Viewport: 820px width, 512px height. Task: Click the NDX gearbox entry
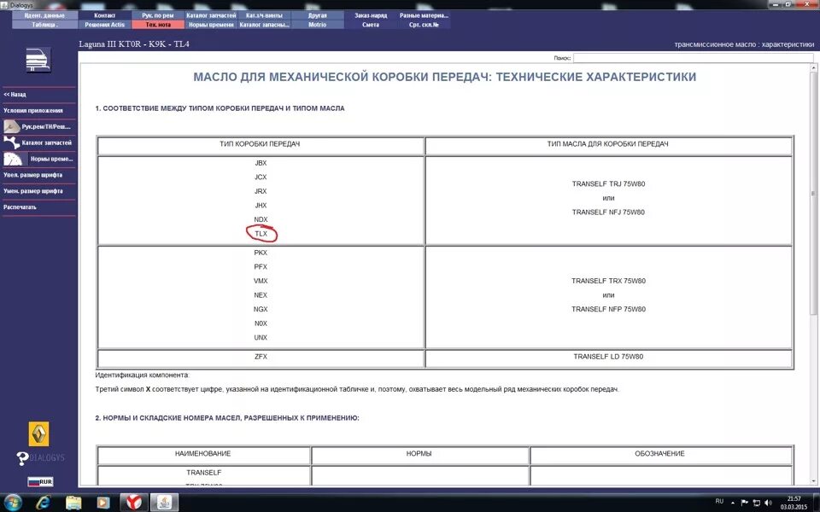click(x=261, y=219)
